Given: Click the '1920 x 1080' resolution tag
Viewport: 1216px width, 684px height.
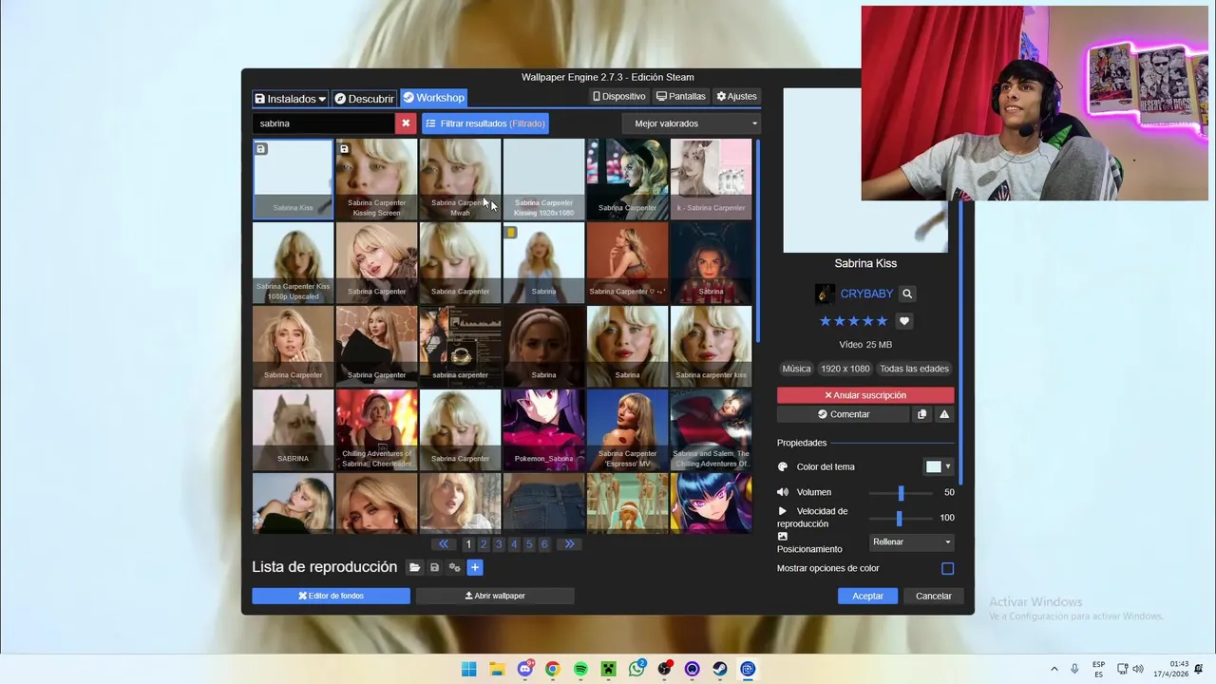Looking at the screenshot, I should click(845, 369).
